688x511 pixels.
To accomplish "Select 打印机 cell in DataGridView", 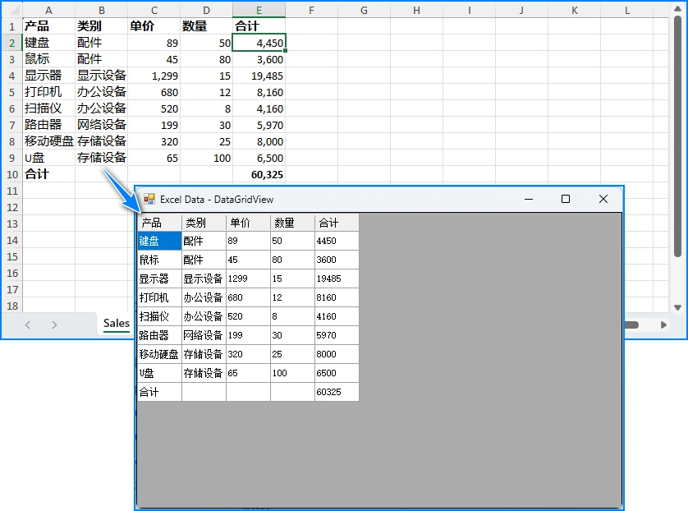I will 160,297.
